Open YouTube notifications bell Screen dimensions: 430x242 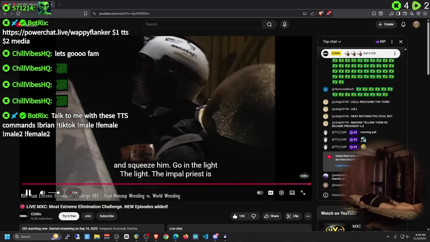click(403, 24)
